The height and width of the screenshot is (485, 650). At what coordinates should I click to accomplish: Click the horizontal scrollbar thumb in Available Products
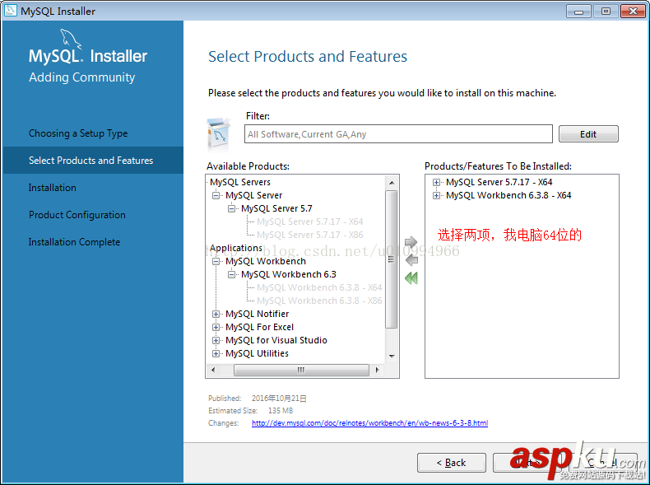[x=301, y=370]
